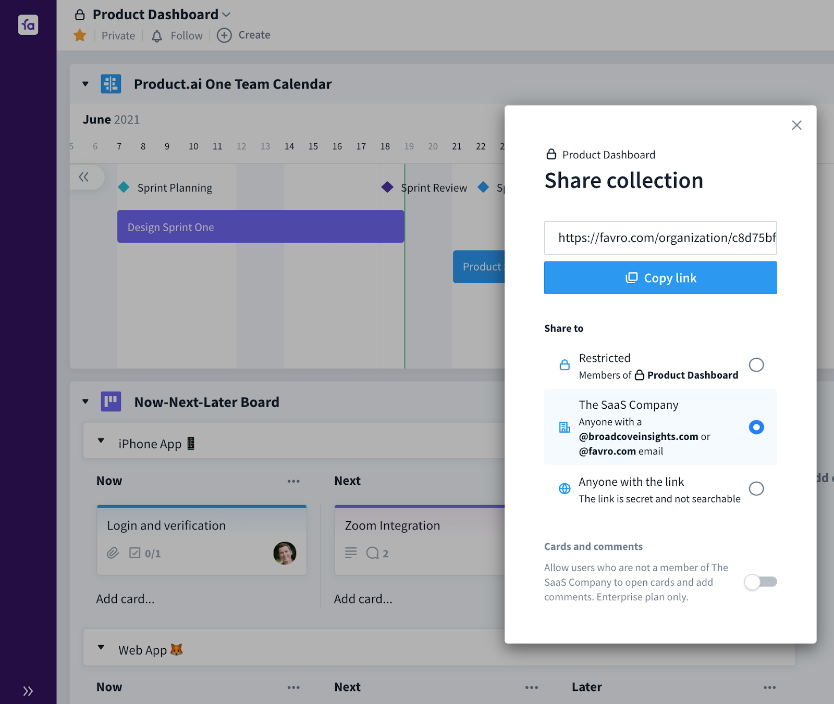Click the Now column header in iPhone App
The image size is (834, 704).
pos(109,481)
